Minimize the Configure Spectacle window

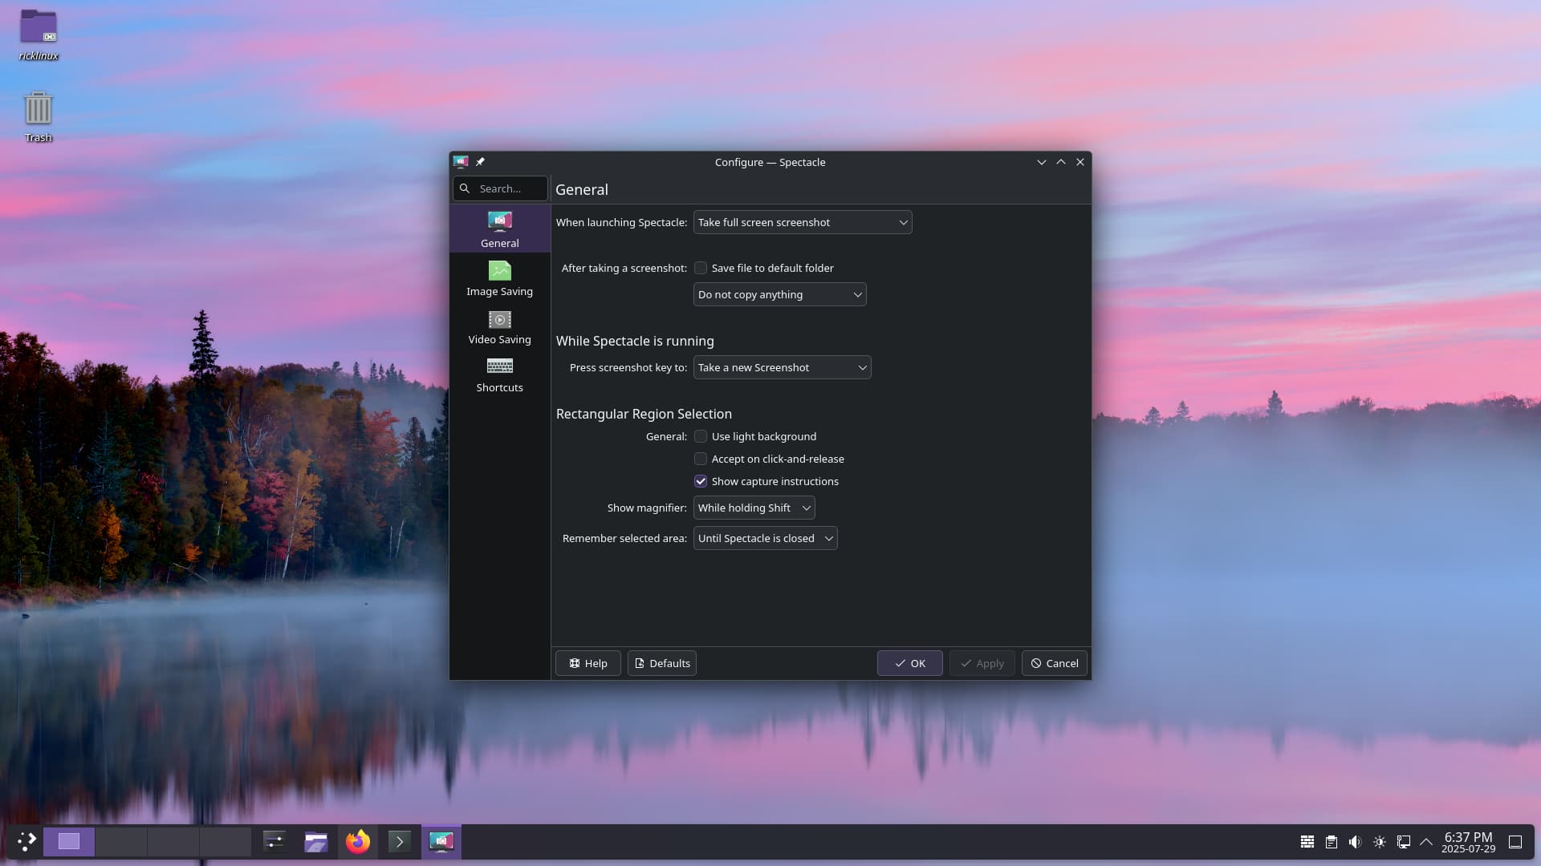point(1042,162)
